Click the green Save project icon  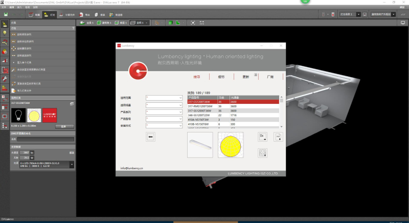coord(6,15)
